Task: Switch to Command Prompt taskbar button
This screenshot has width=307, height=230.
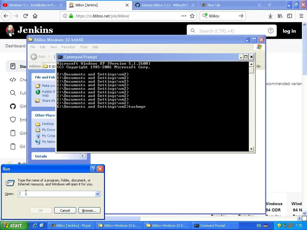Action: point(215,226)
